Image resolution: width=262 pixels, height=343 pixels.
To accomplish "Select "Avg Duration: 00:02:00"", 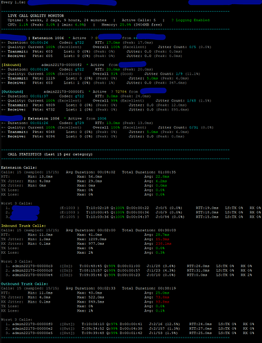I will pyautogui.click(x=91, y=230).
